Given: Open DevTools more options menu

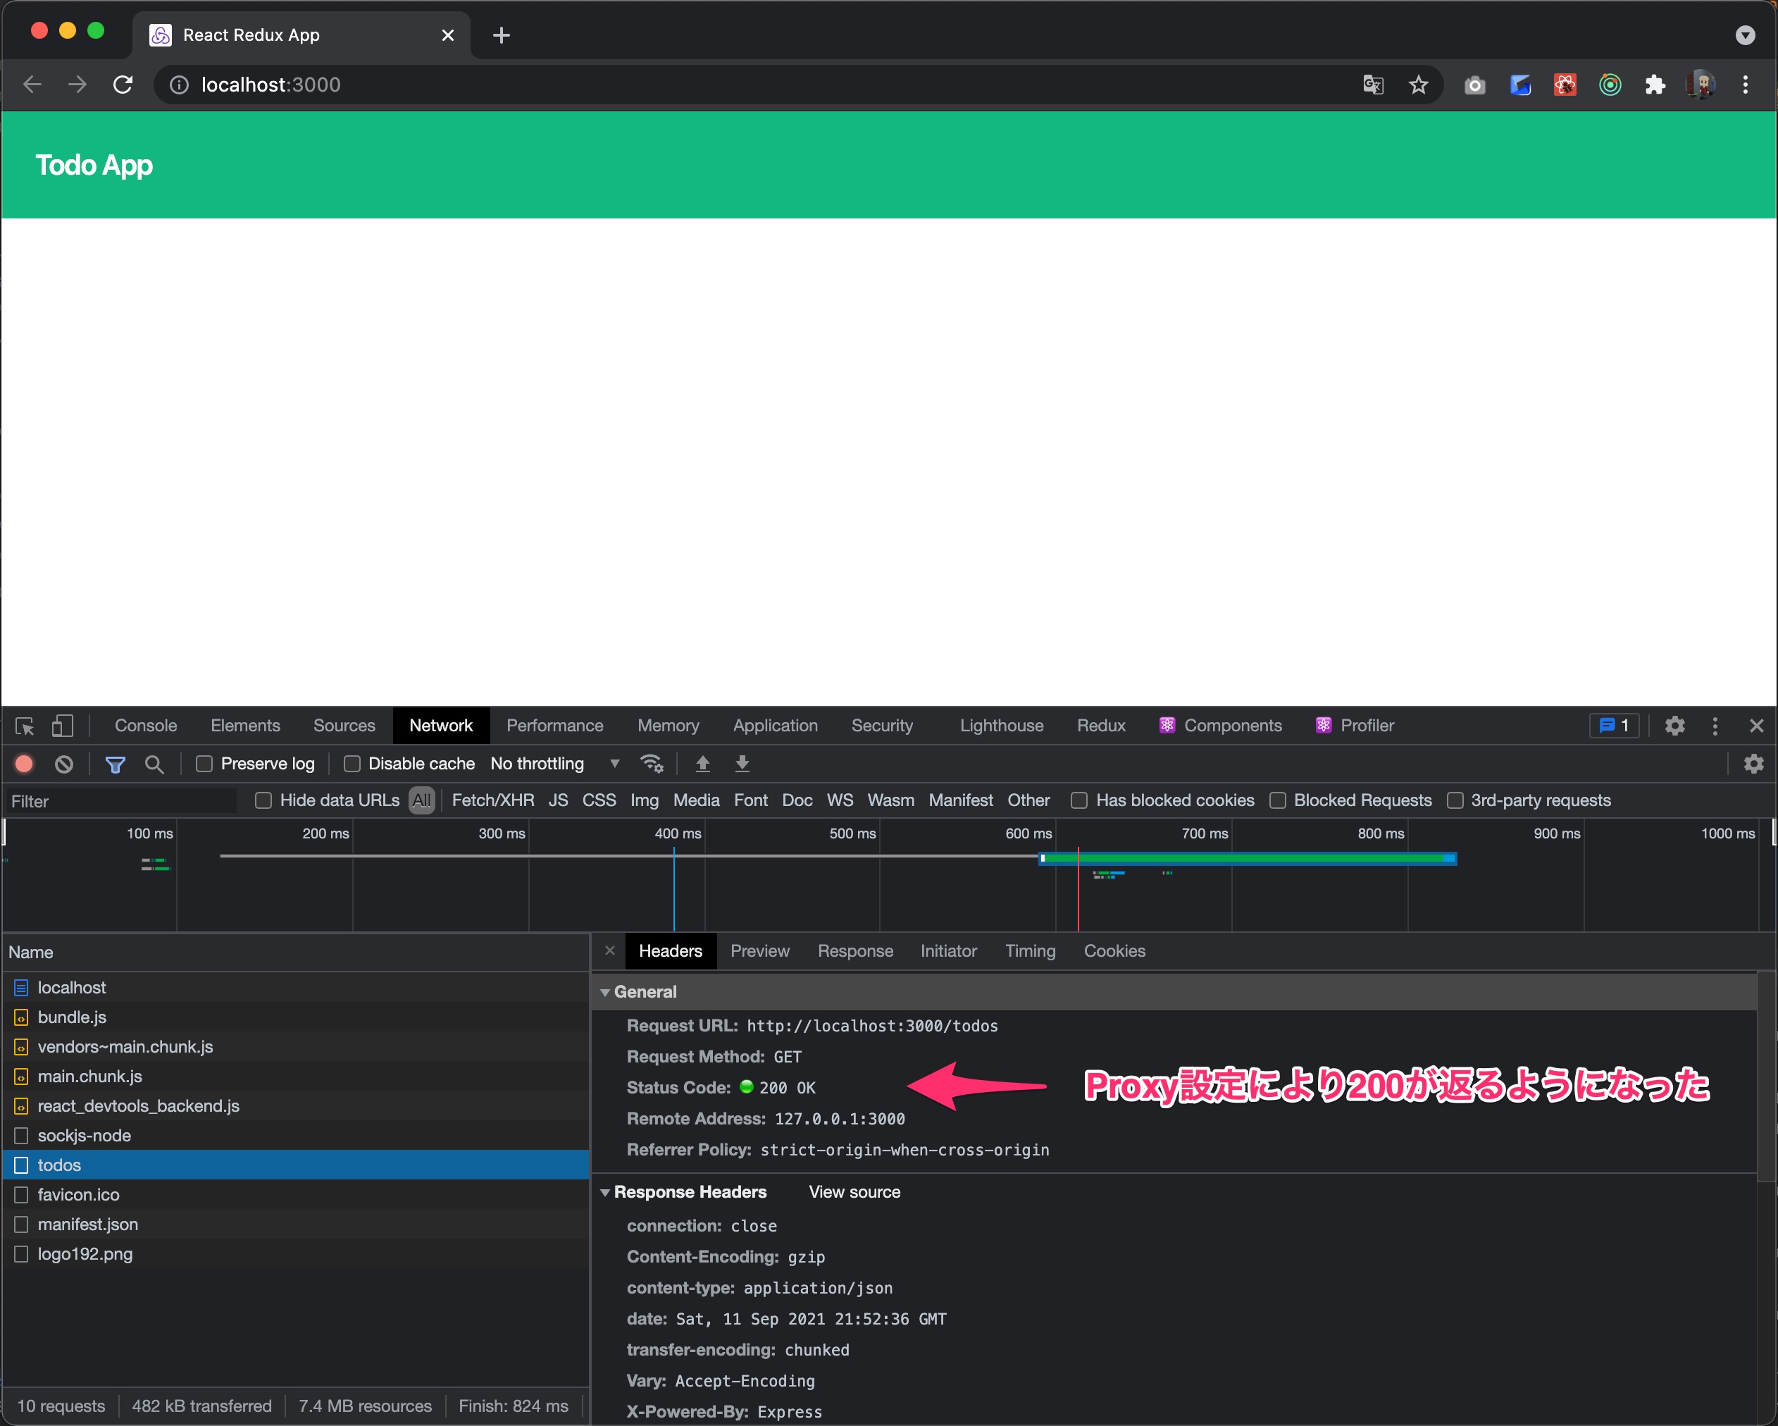Looking at the screenshot, I should (1715, 726).
